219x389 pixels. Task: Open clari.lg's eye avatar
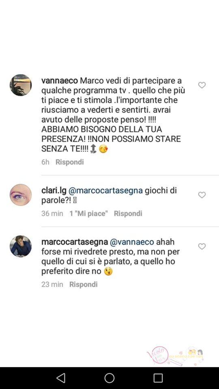click(21, 195)
